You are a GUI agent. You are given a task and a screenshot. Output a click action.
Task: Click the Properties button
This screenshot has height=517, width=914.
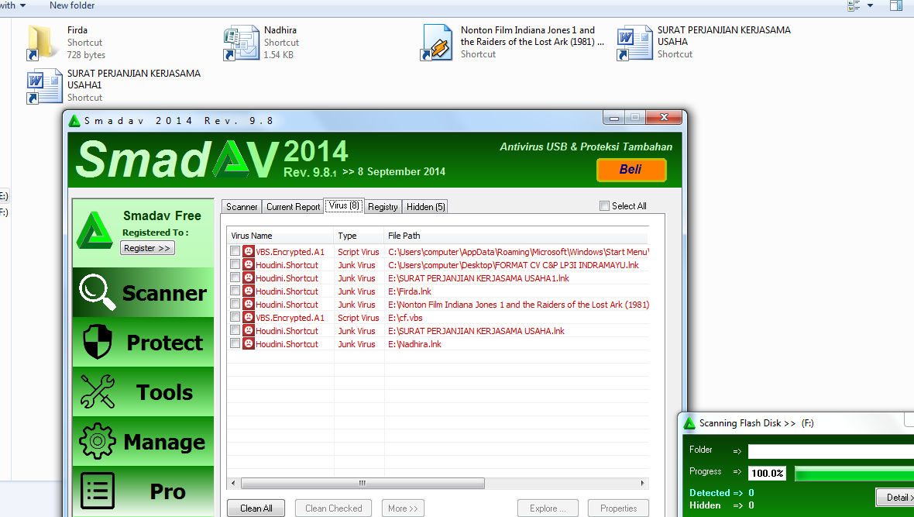[x=618, y=508]
